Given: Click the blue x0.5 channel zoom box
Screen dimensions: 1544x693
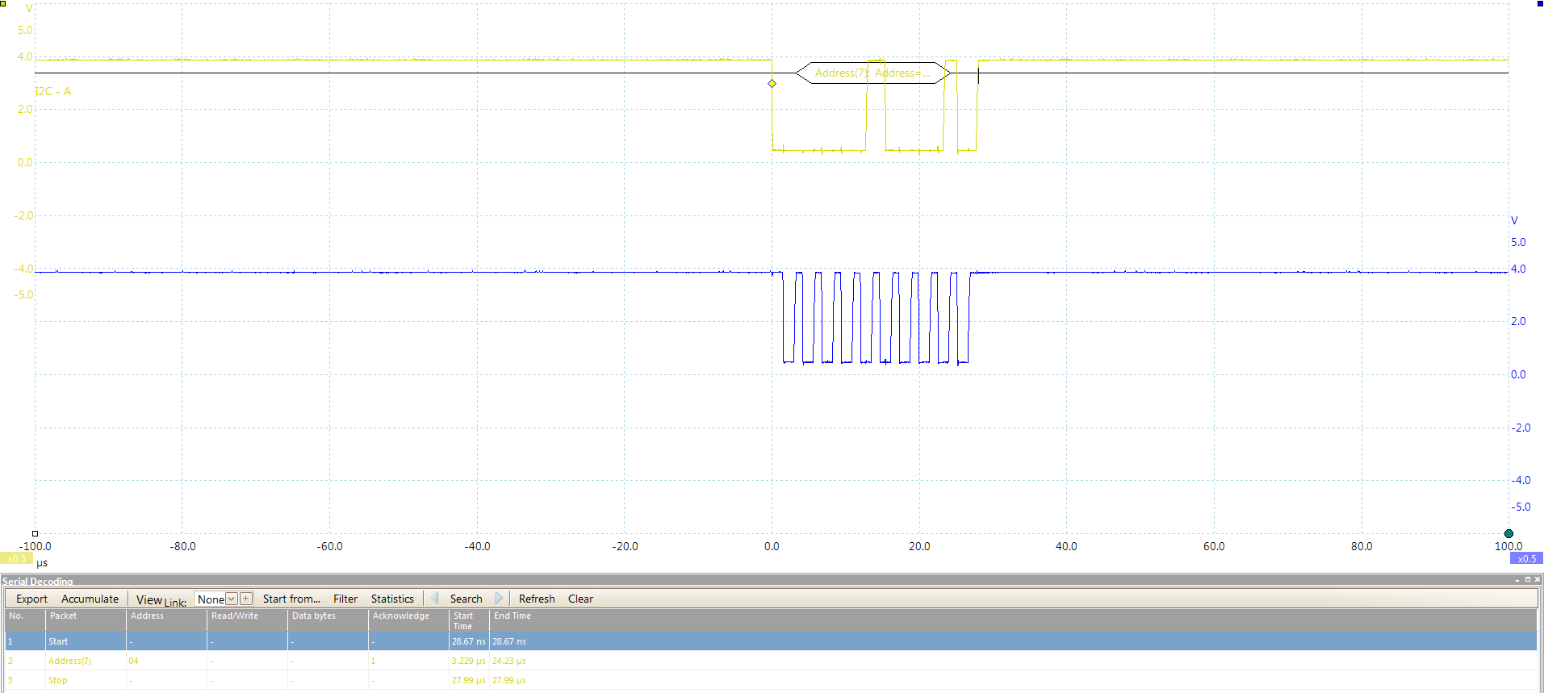Looking at the screenshot, I should (1527, 558).
